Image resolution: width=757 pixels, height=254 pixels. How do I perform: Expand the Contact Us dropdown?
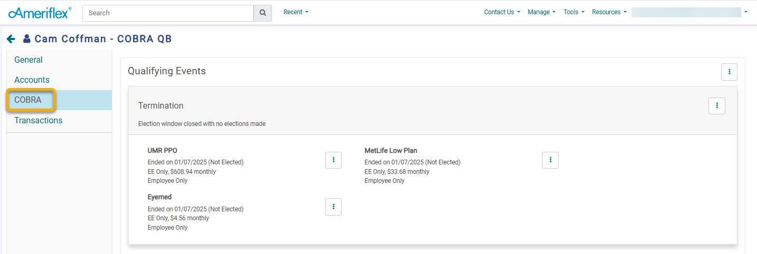[502, 12]
